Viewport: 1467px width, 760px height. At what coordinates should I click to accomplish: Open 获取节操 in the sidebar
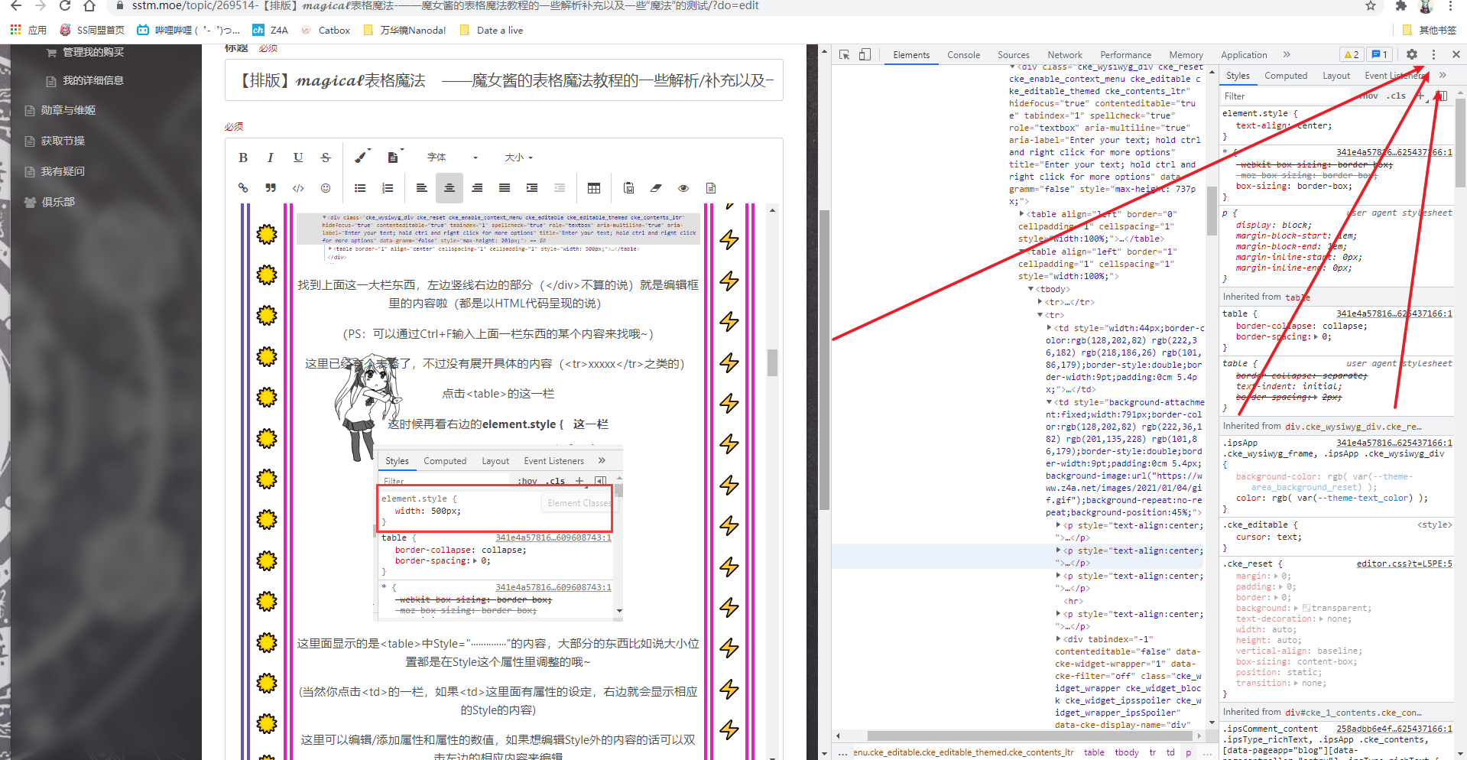pos(63,141)
